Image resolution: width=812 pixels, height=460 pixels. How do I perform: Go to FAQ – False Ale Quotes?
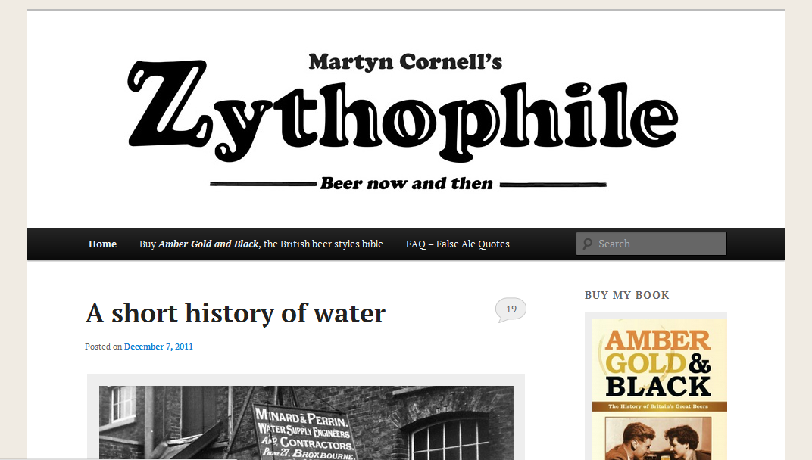(458, 244)
